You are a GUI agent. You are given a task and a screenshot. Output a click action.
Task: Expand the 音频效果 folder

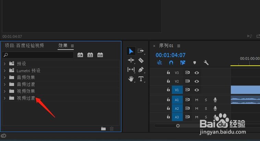point(5,77)
